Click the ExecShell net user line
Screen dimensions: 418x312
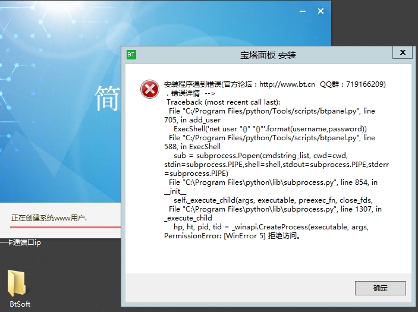[x=270, y=129]
